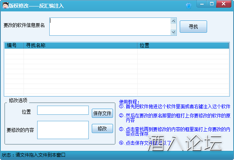This screenshot has height=160, width=234.
Task: Click the 状态 status bar text
Action: click(x=34, y=155)
